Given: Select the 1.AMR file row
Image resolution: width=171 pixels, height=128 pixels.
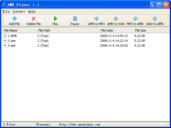Looking at the screenshot, I should 12,36.
